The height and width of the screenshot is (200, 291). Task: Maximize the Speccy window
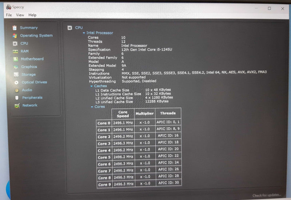[269, 8]
